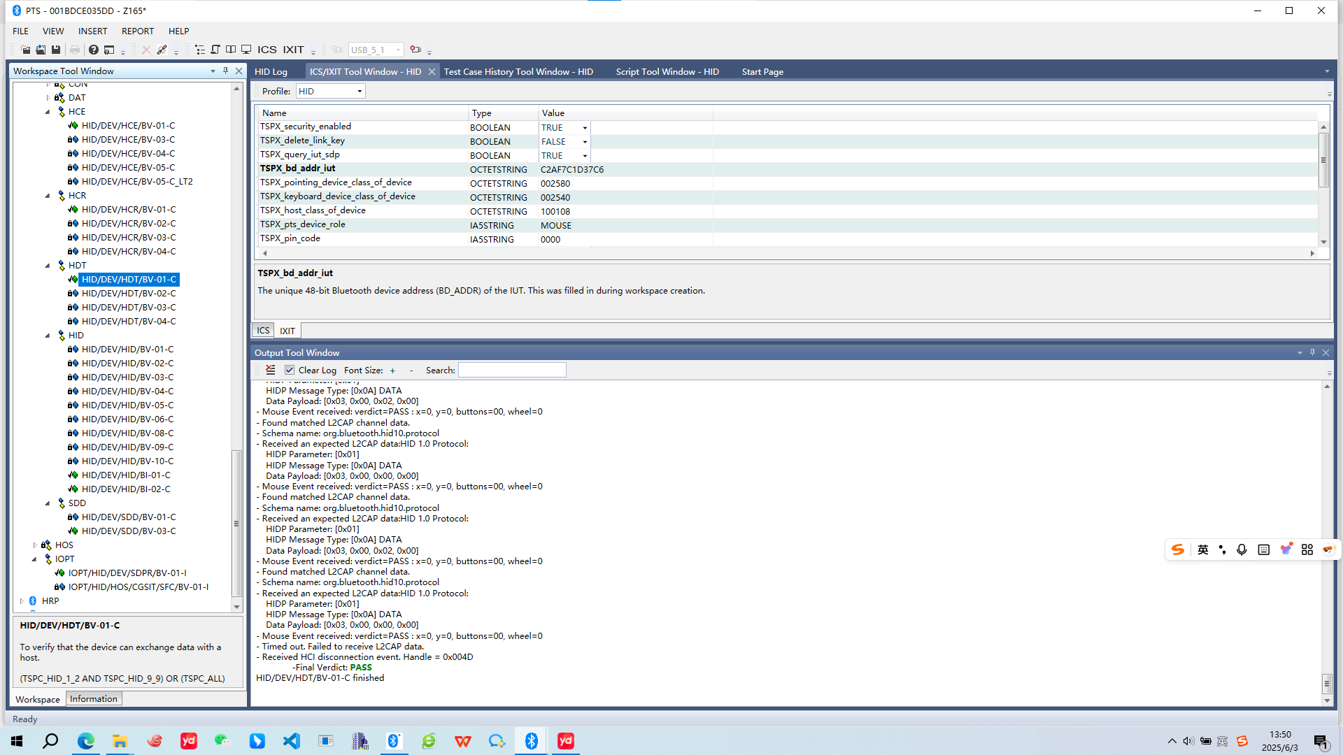Click the Save Workspace floppy icon
Image resolution: width=1343 pixels, height=755 pixels.
[x=56, y=50]
